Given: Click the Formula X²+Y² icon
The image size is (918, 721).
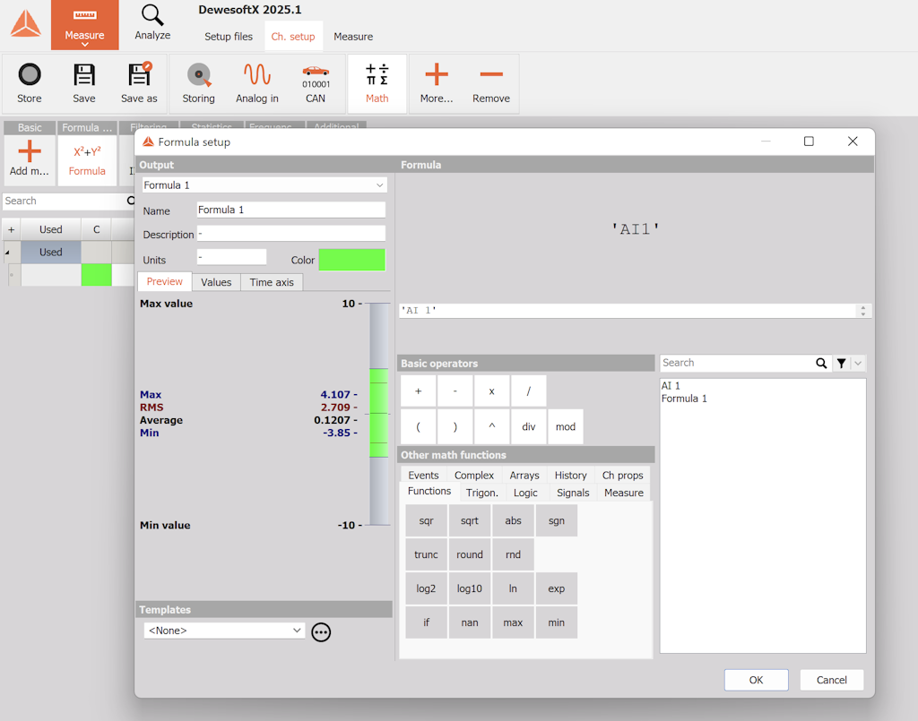Looking at the screenshot, I should [x=87, y=152].
